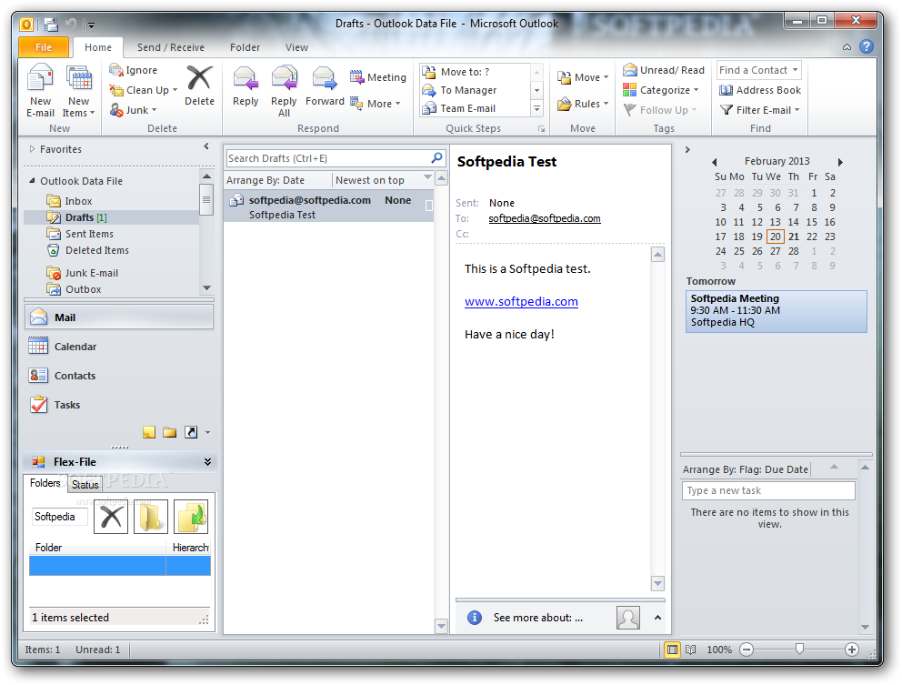Click the Folder List shortcut icon

169,432
